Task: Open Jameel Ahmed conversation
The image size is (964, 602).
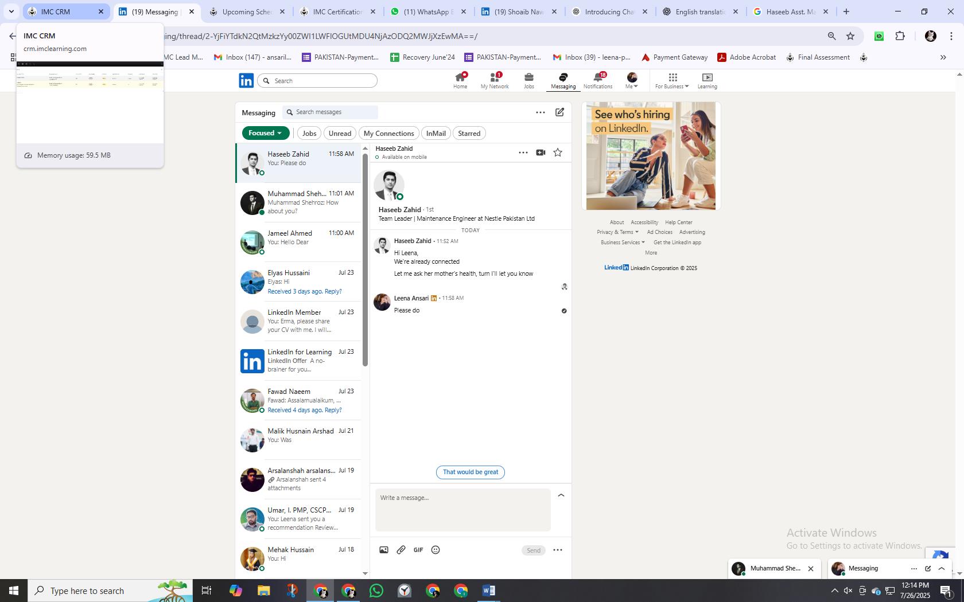Action: tap(298, 243)
